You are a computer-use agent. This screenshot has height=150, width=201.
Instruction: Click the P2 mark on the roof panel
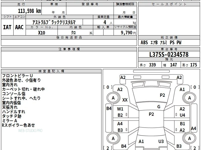click(151, 114)
